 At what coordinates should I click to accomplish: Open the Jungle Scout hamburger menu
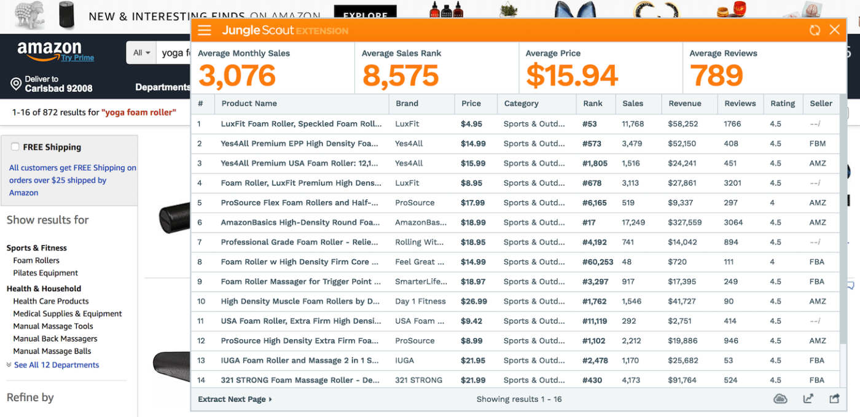tap(205, 30)
